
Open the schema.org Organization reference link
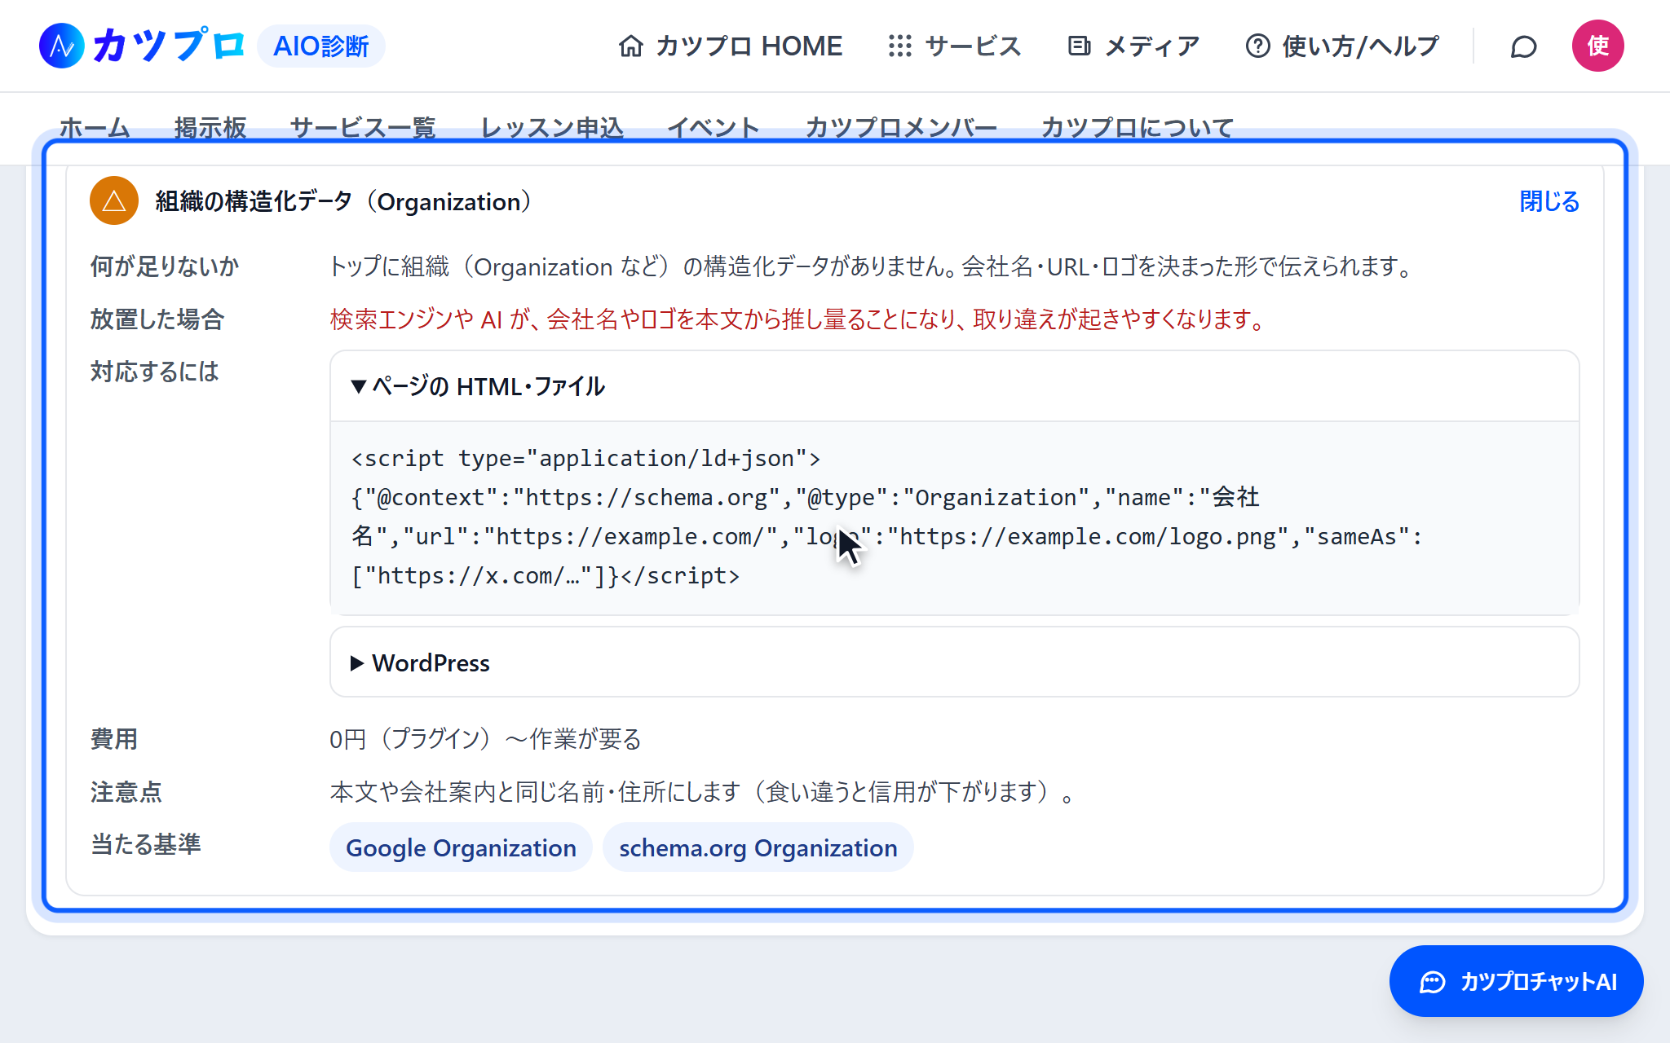[x=758, y=847]
